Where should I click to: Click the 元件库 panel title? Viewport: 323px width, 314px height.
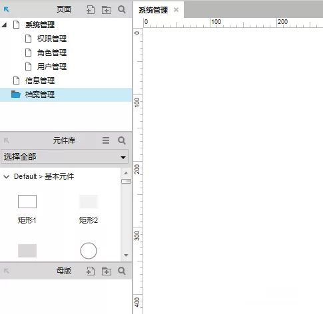click(x=64, y=140)
